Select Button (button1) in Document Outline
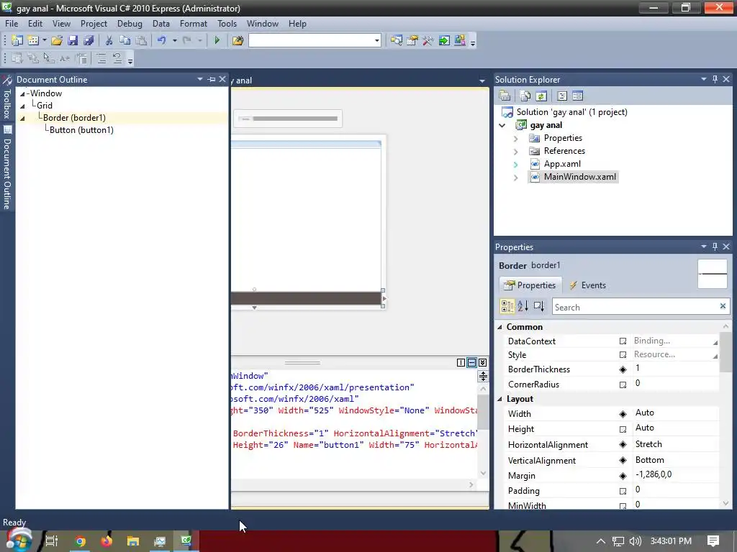The height and width of the screenshot is (552, 737). (x=82, y=130)
